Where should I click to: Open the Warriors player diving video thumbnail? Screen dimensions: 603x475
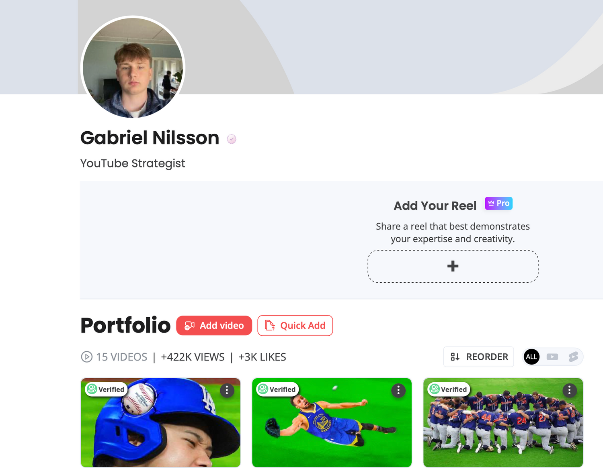[332, 422]
